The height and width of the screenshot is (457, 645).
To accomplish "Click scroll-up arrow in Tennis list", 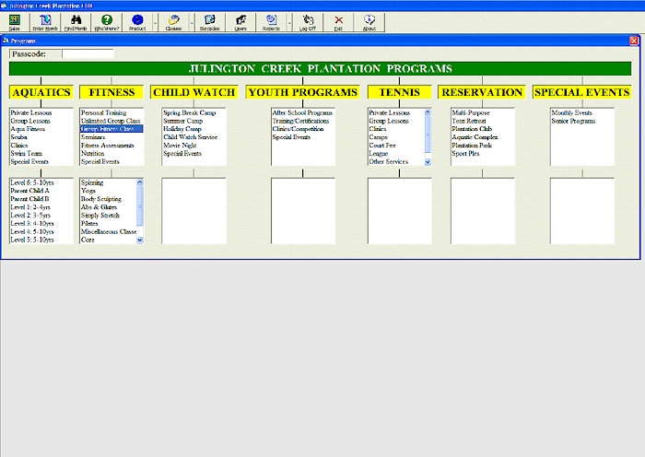I will (428, 111).
